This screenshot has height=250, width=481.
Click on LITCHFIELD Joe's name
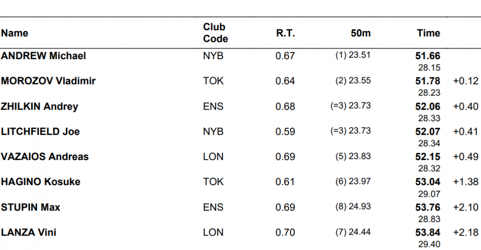40,131
